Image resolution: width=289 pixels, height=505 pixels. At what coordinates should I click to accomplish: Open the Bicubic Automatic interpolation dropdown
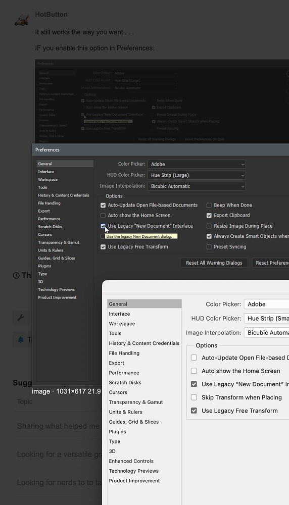coord(197,186)
